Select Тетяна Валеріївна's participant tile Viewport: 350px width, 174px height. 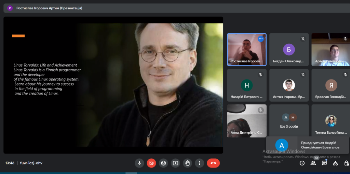click(x=331, y=121)
